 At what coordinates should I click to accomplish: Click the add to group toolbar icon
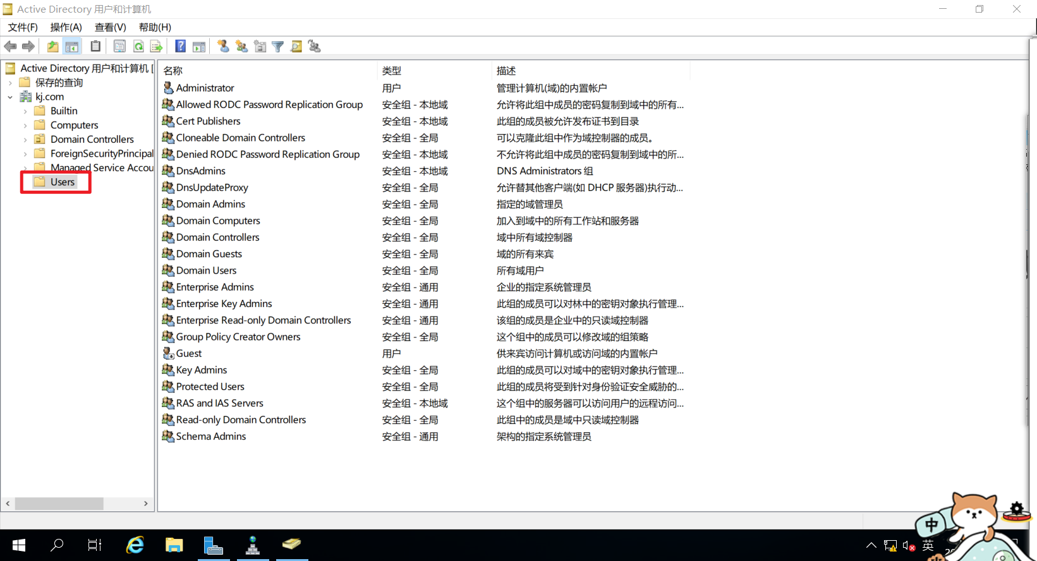pyautogui.click(x=315, y=46)
